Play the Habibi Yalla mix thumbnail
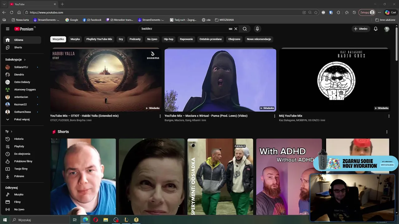The image size is (399, 224). click(106, 80)
